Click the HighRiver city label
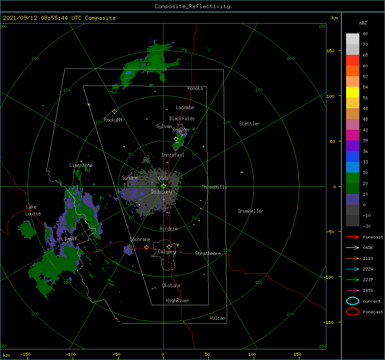This screenshot has height=360, width=385. [178, 300]
